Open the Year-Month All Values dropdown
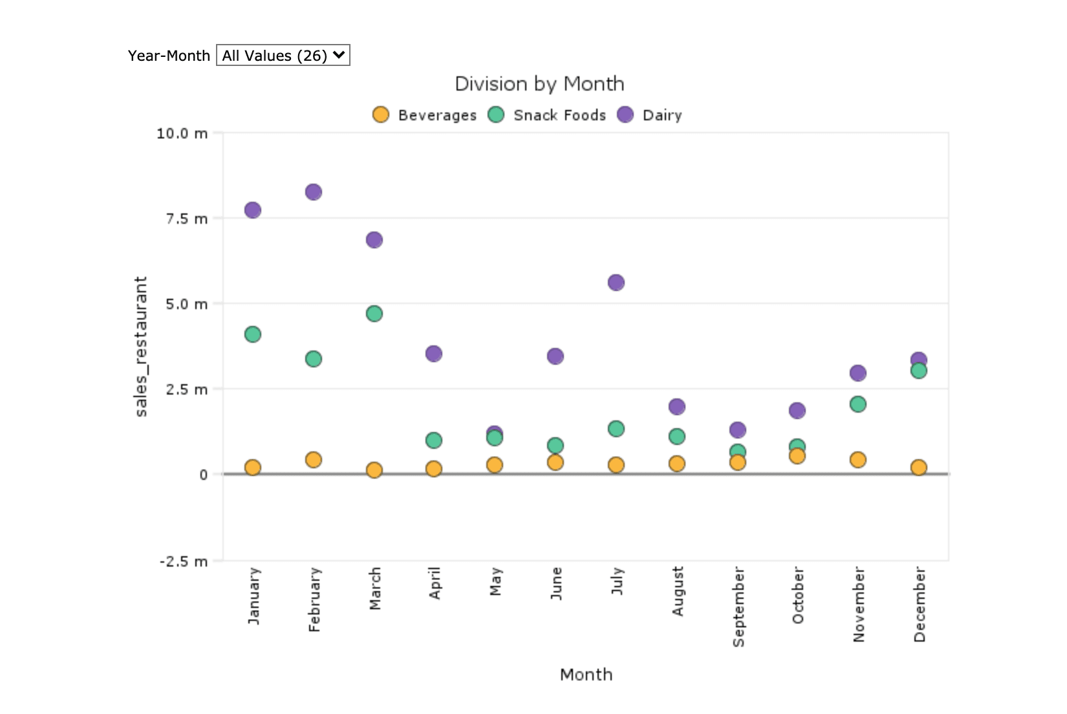Screen dimensions: 1067x714 click(x=283, y=56)
